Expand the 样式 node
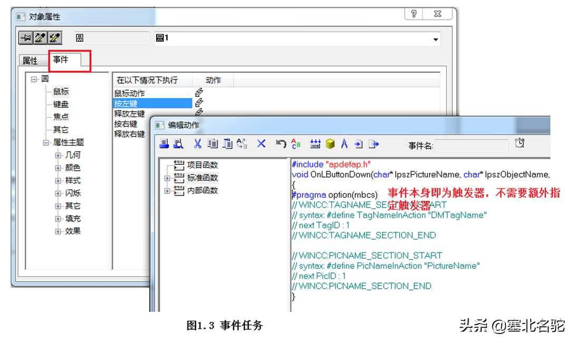Image resolution: width=575 pixels, height=343 pixels. (x=58, y=181)
